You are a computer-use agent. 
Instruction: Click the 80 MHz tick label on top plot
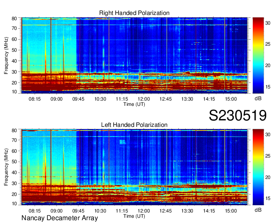click(14, 19)
